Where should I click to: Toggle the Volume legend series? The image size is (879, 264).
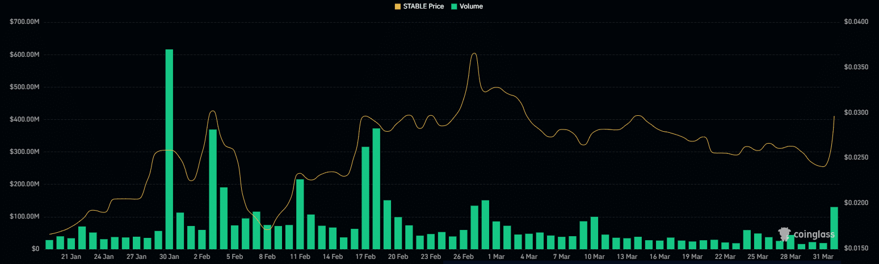click(x=471, y=6)
